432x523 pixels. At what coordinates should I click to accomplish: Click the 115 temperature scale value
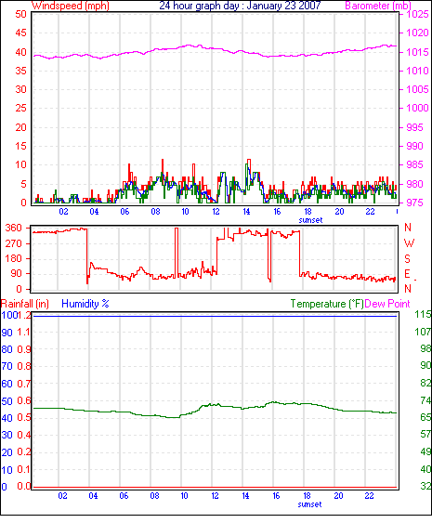click(x=423, y=314)
